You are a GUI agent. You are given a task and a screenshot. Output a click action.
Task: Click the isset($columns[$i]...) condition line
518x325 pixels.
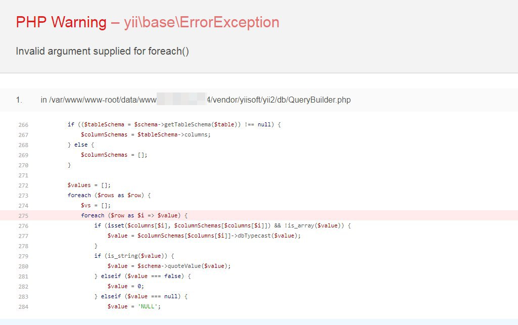pos(222,225)
